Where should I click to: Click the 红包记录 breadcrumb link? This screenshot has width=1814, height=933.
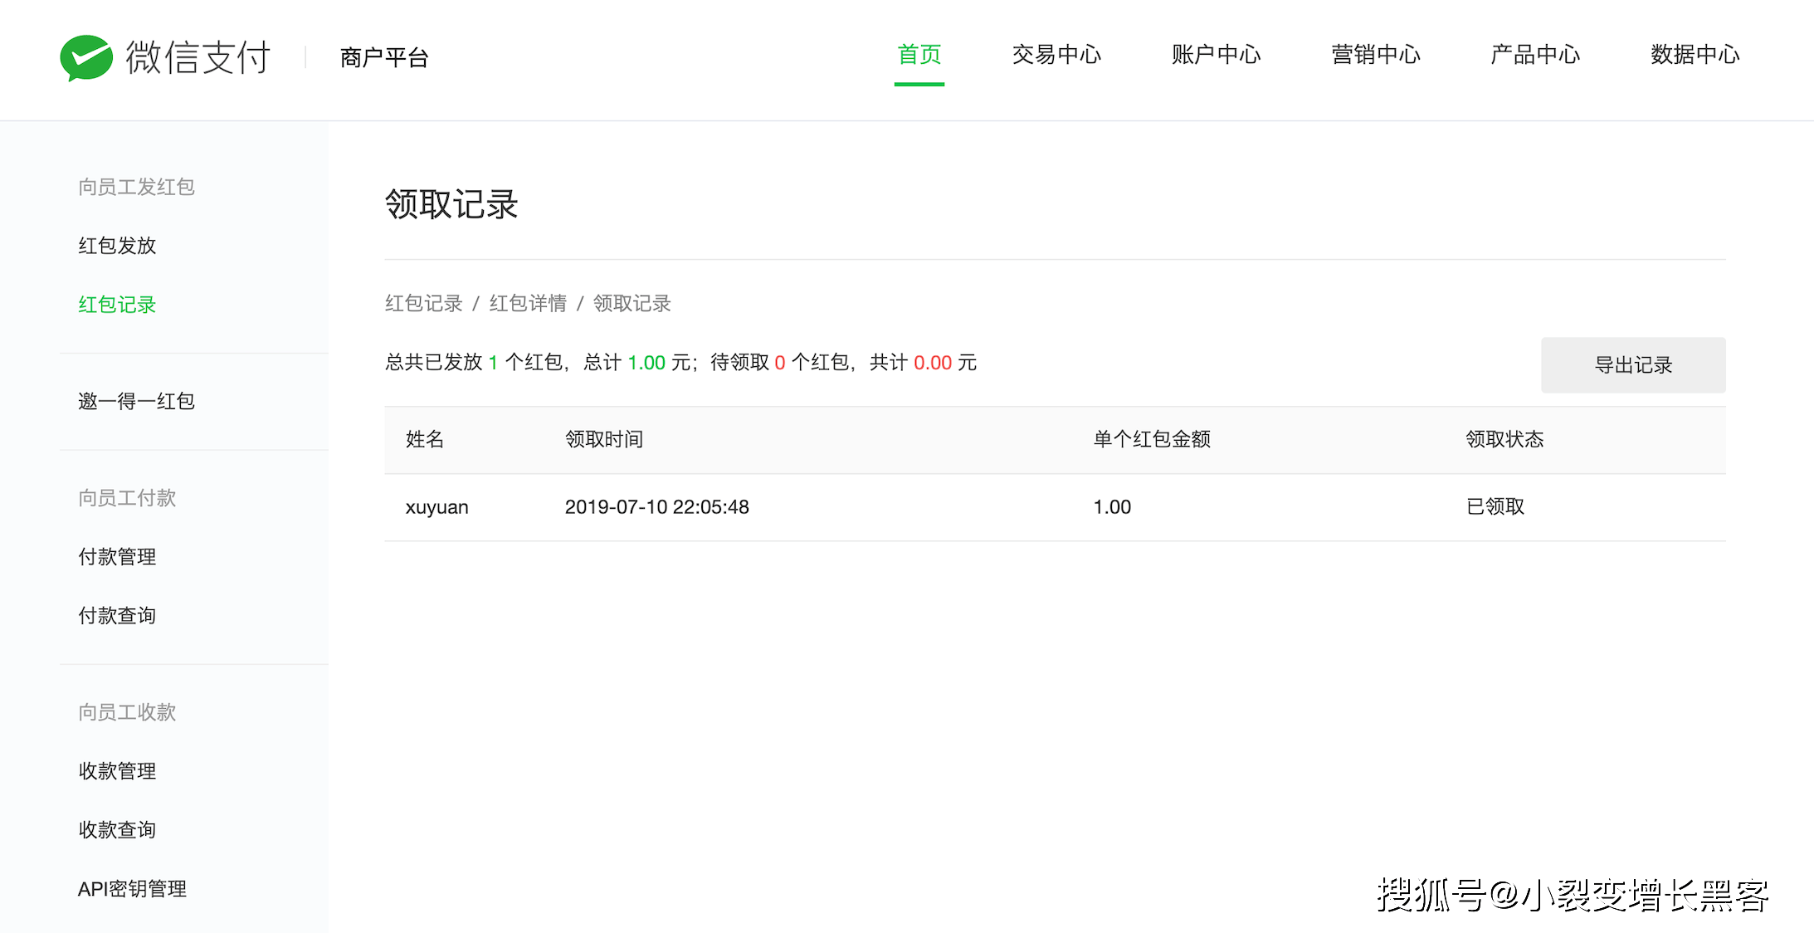423,304
